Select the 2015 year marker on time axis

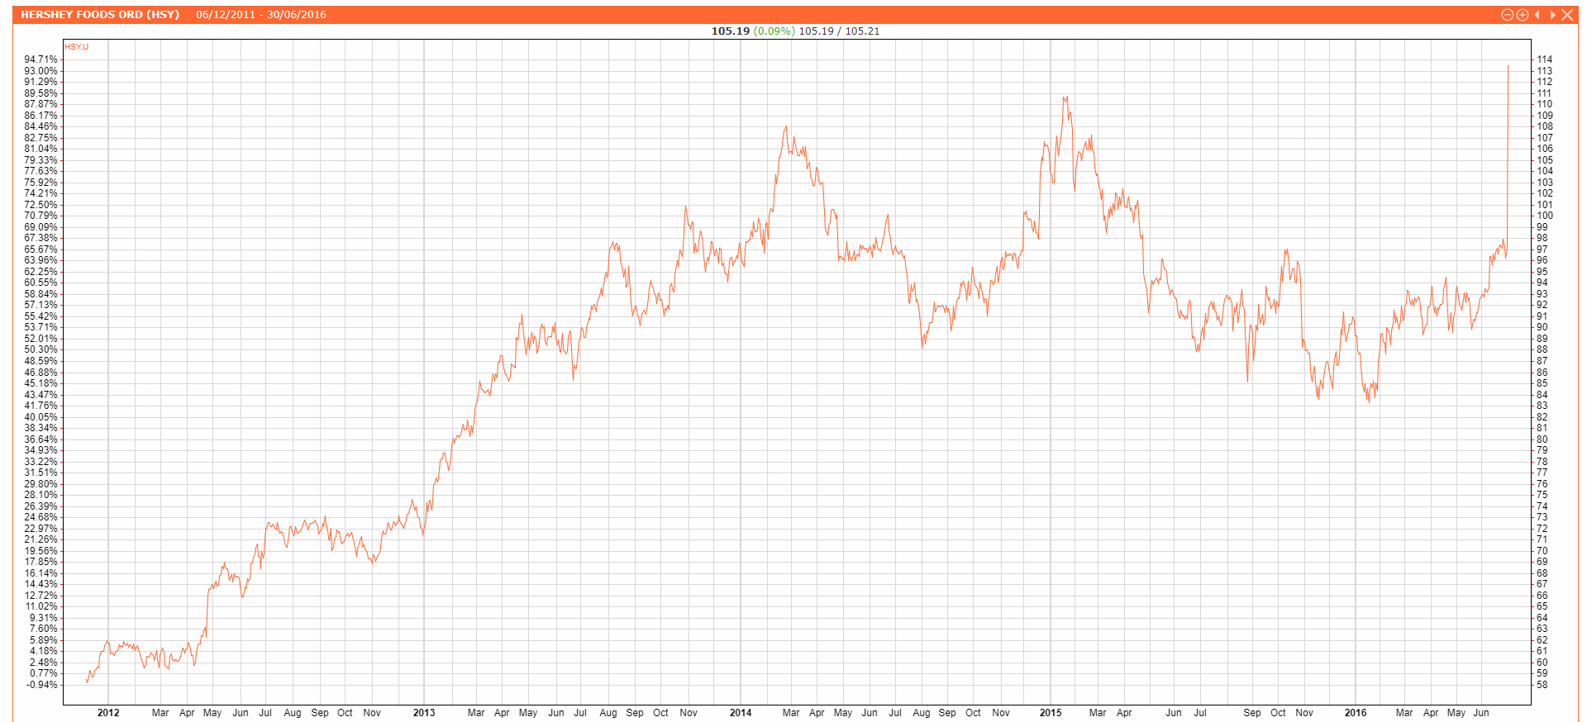pos(1051,713)
